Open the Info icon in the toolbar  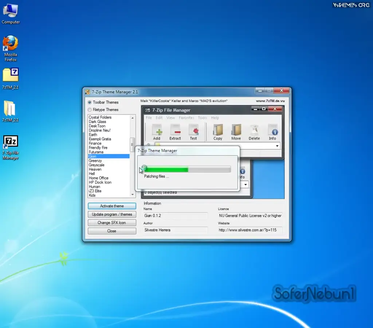[x=272, y=132]
